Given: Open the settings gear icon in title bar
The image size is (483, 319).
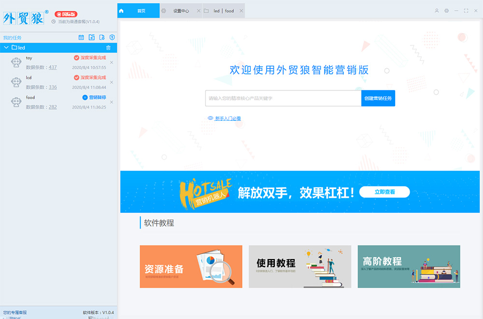Looking at the screenshot, I should pos(447,11).
